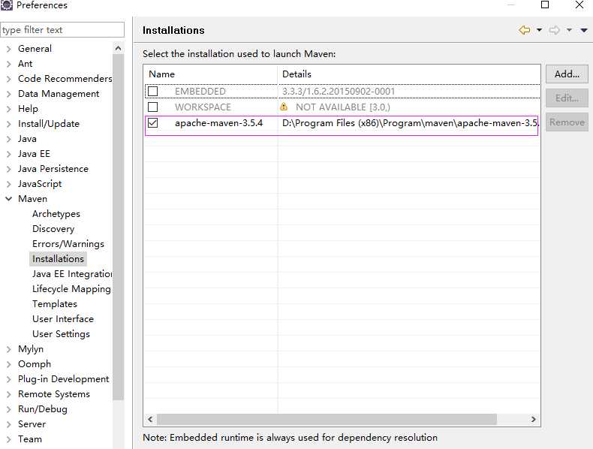The height and width of the screenshot is (449, 593).
Task: Expand the Plug-in Development node
Action: [9, 379]
